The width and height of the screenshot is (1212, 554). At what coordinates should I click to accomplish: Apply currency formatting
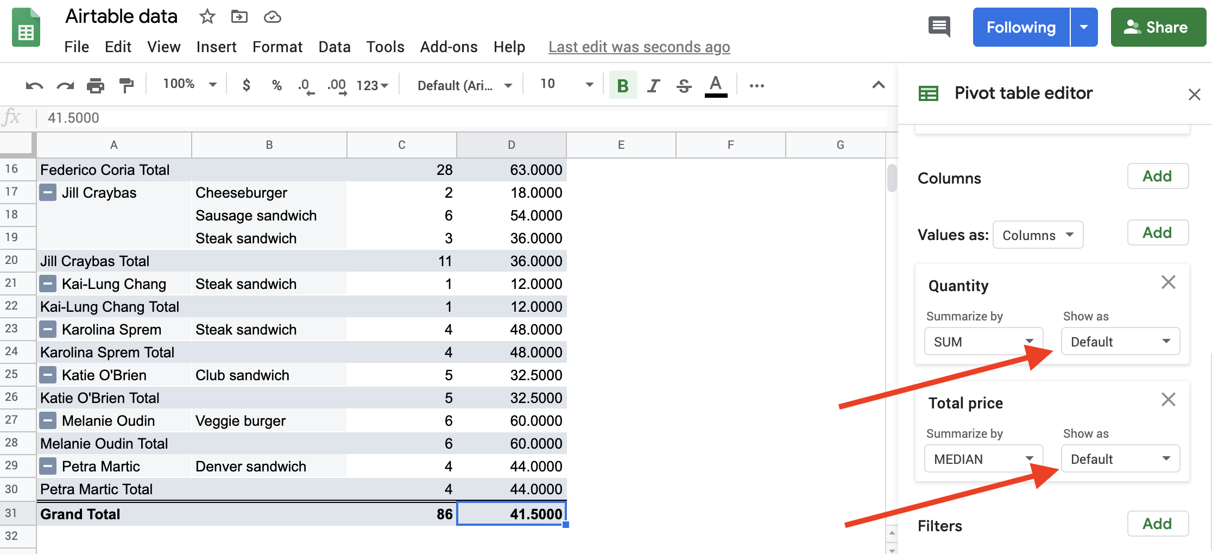click(246, 85)
